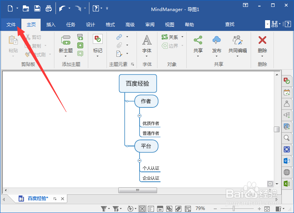The width and height of the screenshot is (294, 213).
Task: Click the help question mark in the quick access toolbar
Action: click(96, 8)
